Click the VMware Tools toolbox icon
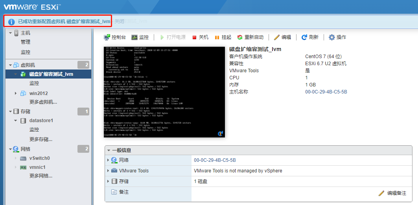The height and width of the screenshot is (205, 418). point(114,171)
